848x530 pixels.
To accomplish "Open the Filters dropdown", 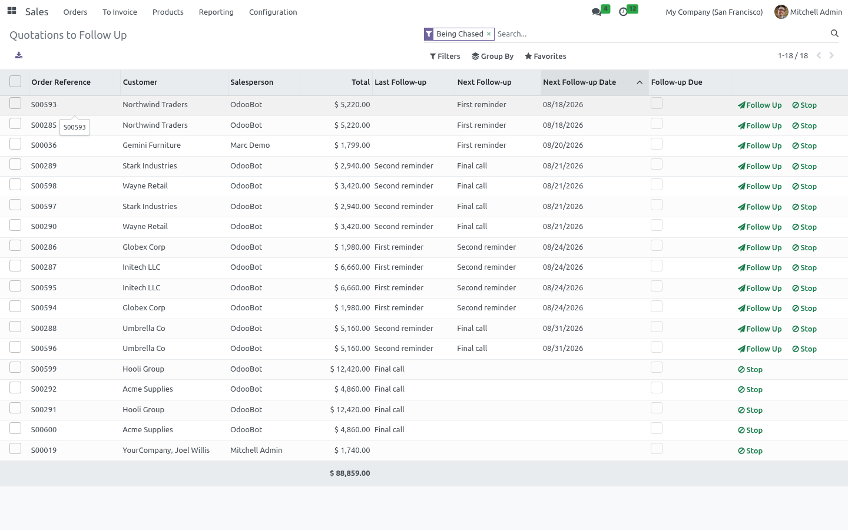I will [445, 57].
